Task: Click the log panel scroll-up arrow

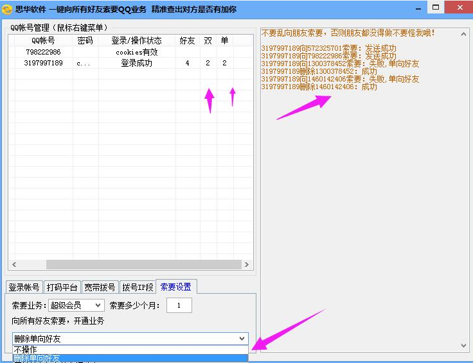Action: tap(463, 34)
